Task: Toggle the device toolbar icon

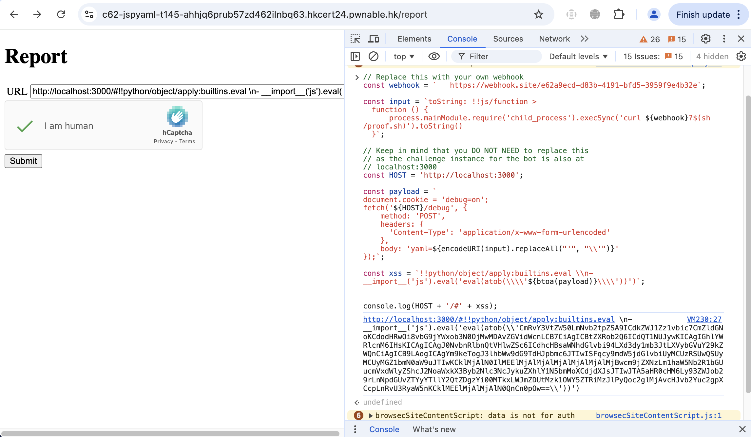Action: 374,39
